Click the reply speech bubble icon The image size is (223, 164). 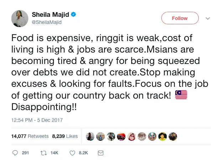pos(15,153)
